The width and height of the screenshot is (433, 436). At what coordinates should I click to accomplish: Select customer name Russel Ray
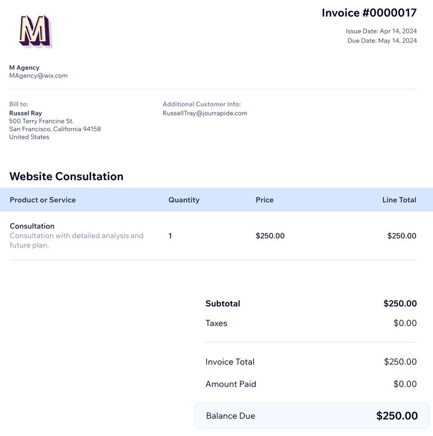click(25, 113)
